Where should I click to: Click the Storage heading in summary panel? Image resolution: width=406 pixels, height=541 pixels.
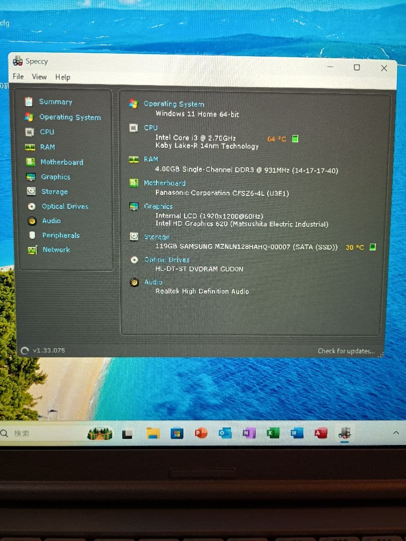[x=156, y=237]
